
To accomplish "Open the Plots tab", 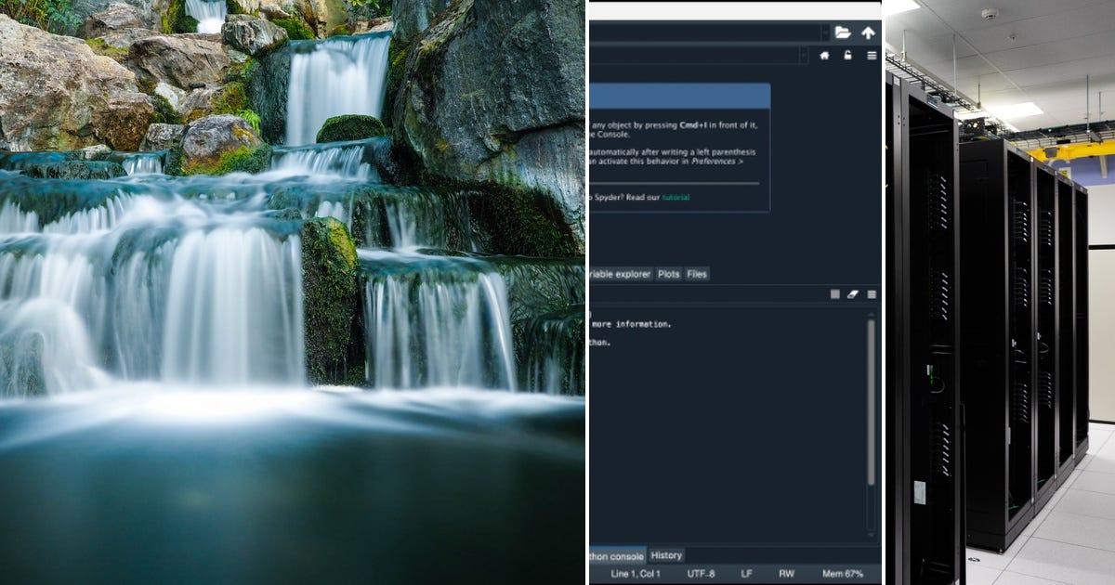I will pyautogui.click(x=669, y=274).
